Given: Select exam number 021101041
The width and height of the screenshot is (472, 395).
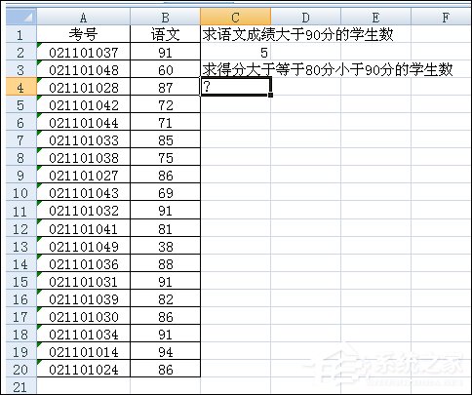Looking at the screenshot, I should tap(84, 228).
